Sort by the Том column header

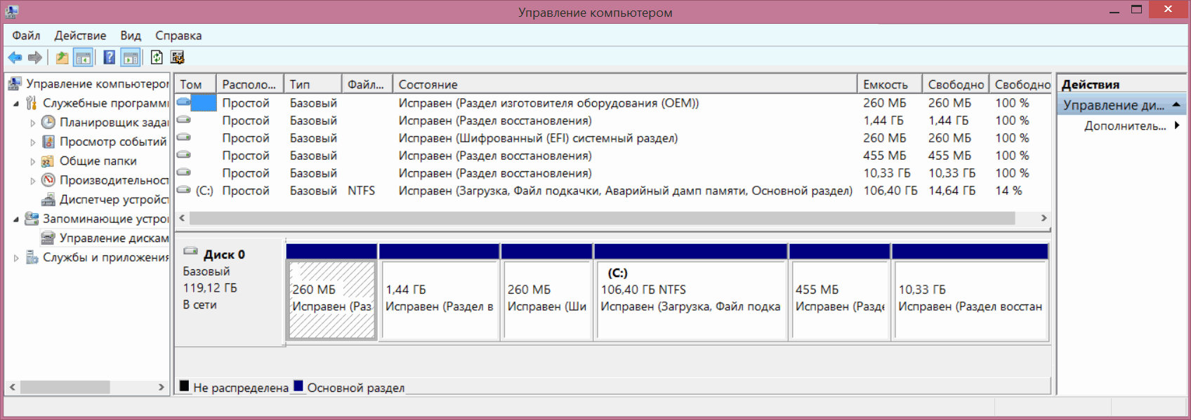(x=195, y=84)
